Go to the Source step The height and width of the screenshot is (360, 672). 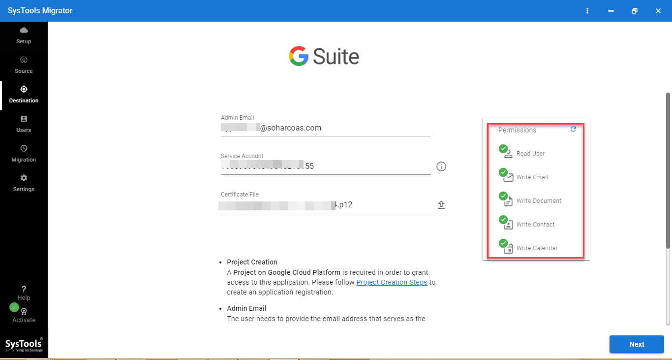pos(24,65)
